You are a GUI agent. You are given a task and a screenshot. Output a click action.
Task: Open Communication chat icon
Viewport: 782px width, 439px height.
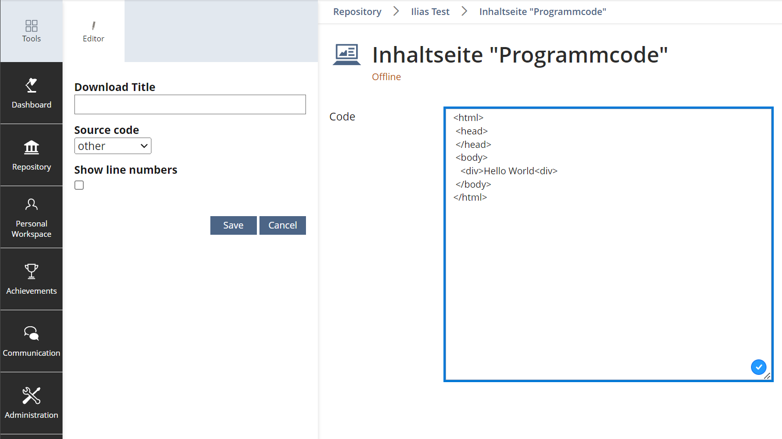pos(32,334)
